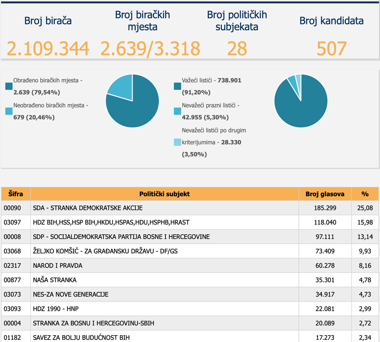Image resolution: width=380 pixels, height=342 pixels.
Task: Click the percentage cell 13,14
Action: pyautogui.click(x=365, y=237)
